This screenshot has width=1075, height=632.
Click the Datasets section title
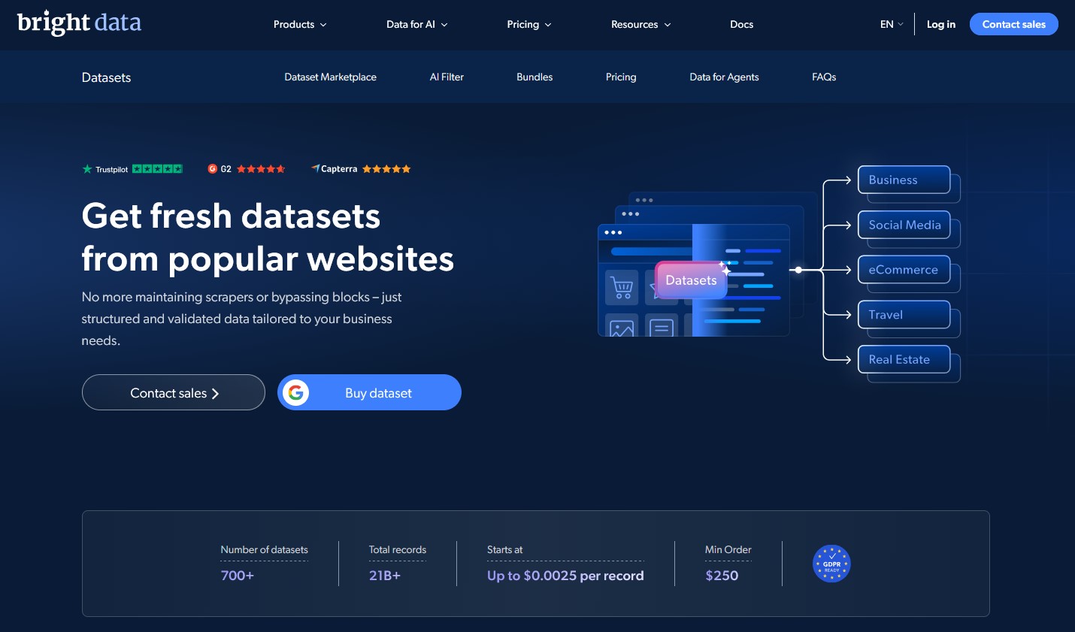[106, 77]
